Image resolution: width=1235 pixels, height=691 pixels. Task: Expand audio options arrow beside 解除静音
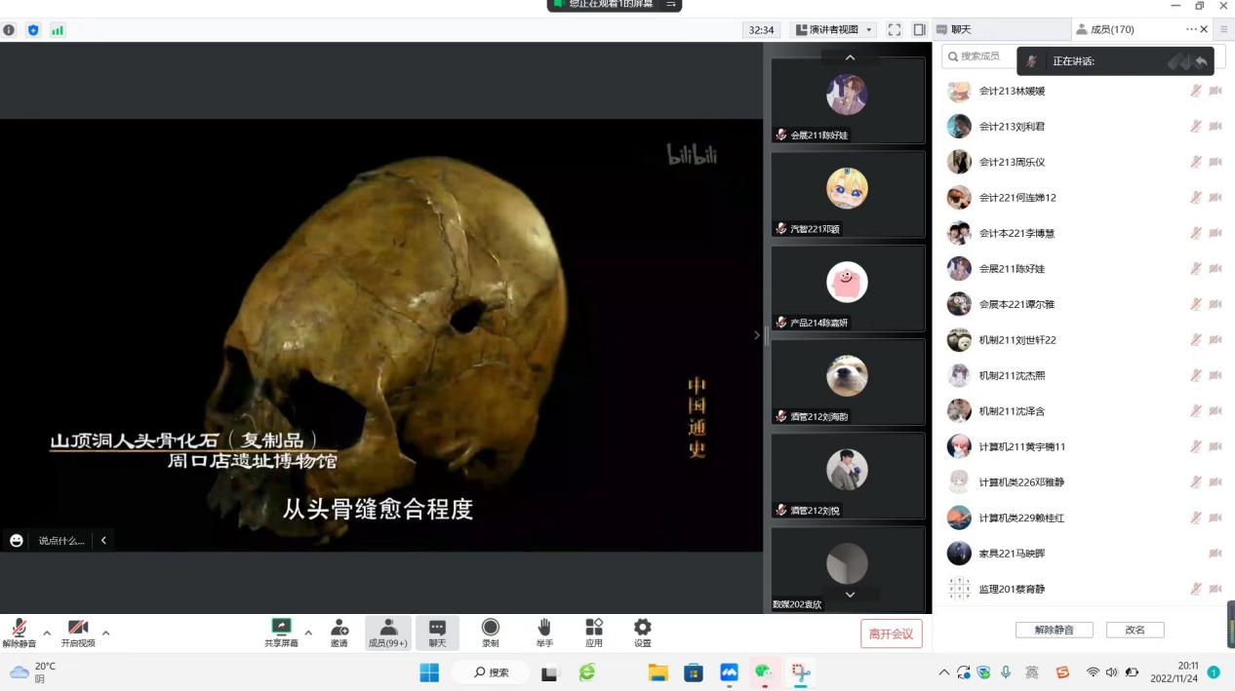[47, 633]
